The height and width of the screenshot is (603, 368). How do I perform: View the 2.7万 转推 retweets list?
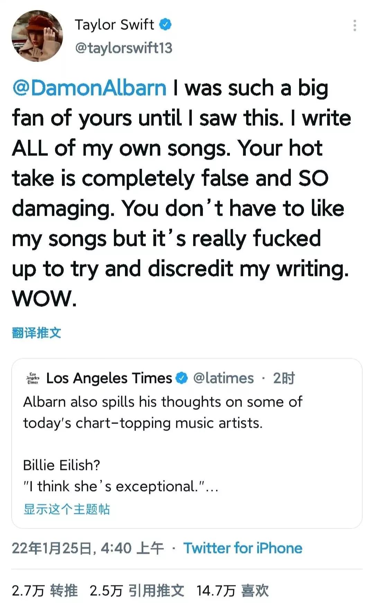point(45,591)
